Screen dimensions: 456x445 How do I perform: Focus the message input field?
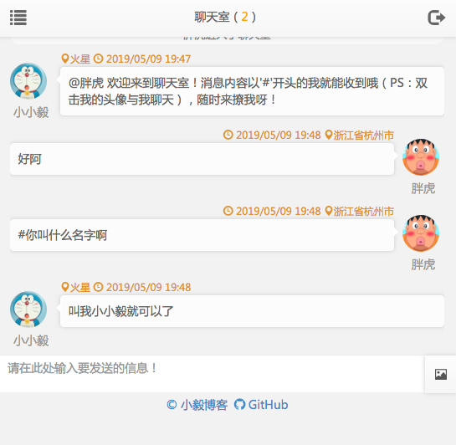coord(212,374)
